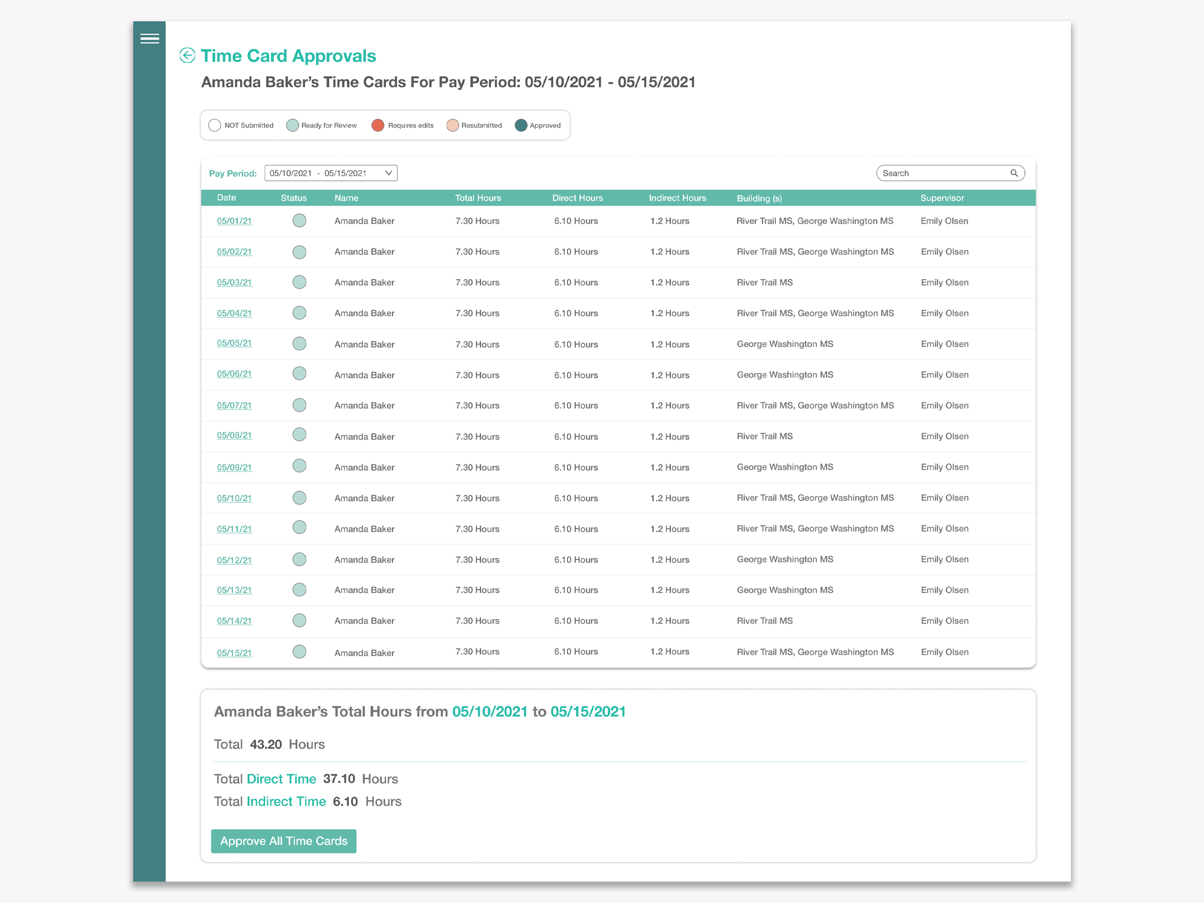Screen dimensions: 1204x903
Task: Sort by the Status column header
Action: point(294,198)
